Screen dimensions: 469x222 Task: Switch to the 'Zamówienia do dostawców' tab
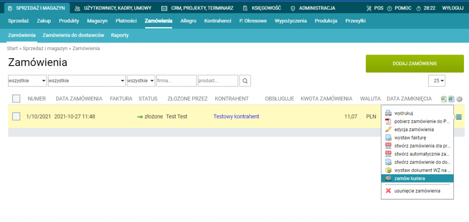[x=73, y=35]
